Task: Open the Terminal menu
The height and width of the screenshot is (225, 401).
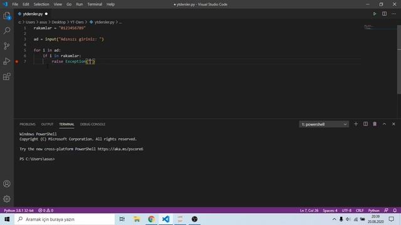Action: coord(95,4)
